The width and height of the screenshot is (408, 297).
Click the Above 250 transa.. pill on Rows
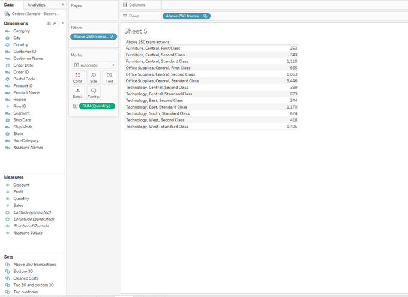tap(187, 16)
